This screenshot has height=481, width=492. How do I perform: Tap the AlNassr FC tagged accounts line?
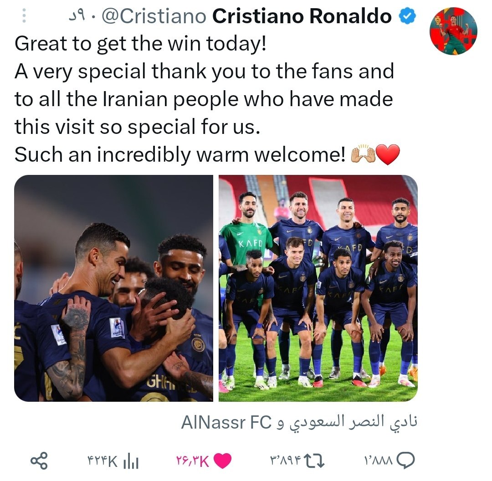[299, 422]
